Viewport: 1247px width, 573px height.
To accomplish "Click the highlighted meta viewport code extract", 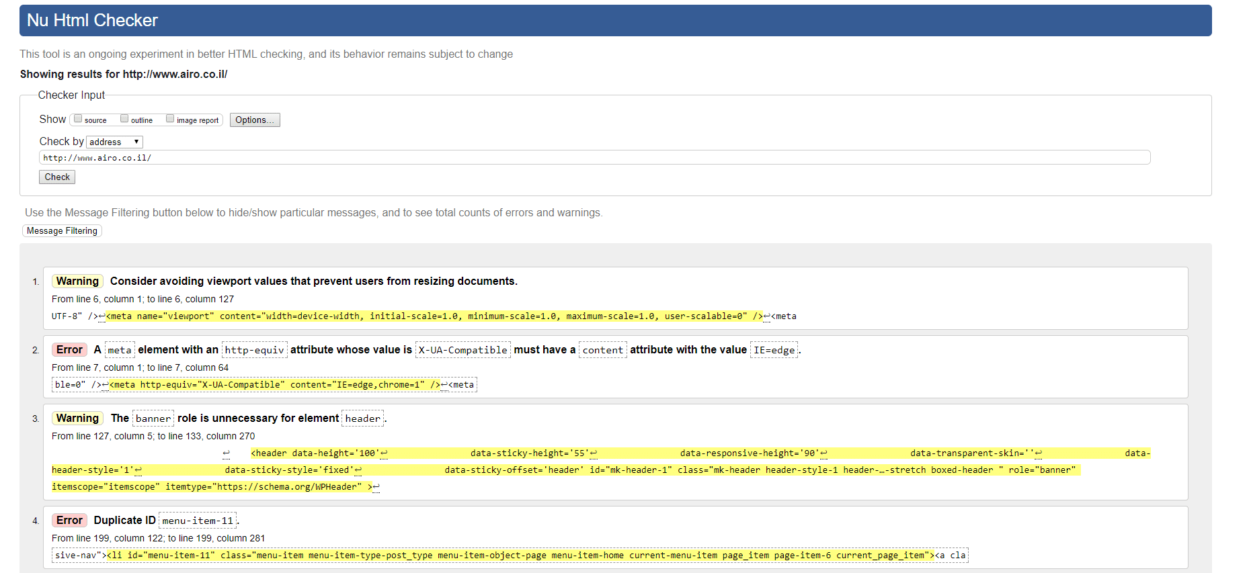I will click(434, 316).
